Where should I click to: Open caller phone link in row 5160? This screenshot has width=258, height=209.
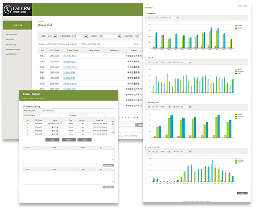pos(69,78)
